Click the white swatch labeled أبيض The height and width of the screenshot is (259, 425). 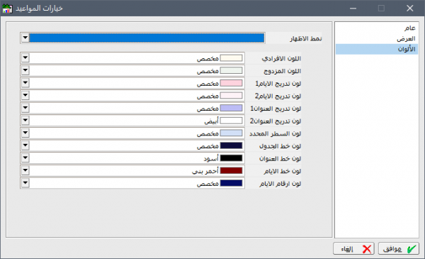point(231,121)
